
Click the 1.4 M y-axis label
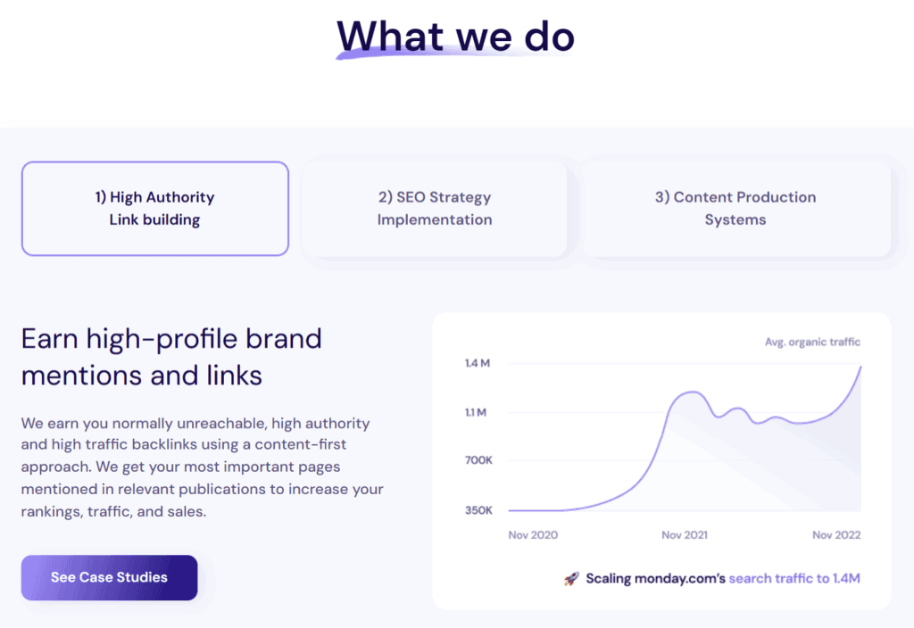click(x=477, y=364)
